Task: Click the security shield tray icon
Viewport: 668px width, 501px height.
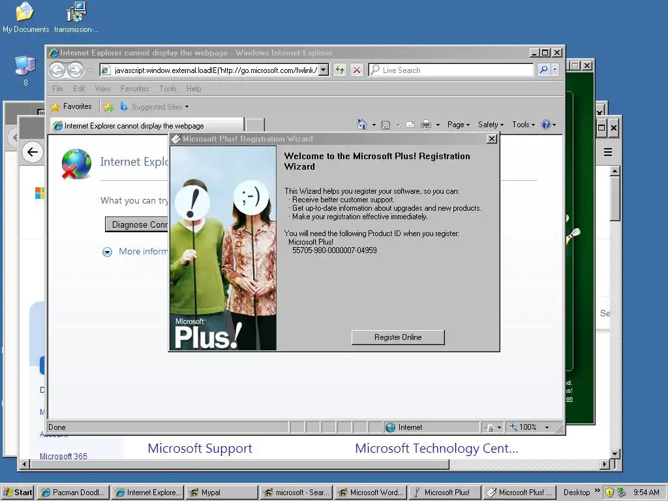Action: pyautogui.click(x=610, y=493)
